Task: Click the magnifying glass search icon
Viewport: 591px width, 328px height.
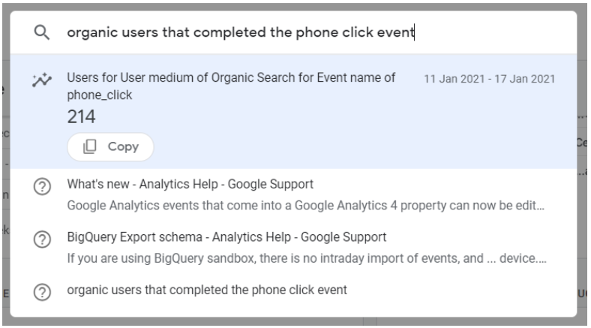Action: pyautogui.click(x=42, y=32)
